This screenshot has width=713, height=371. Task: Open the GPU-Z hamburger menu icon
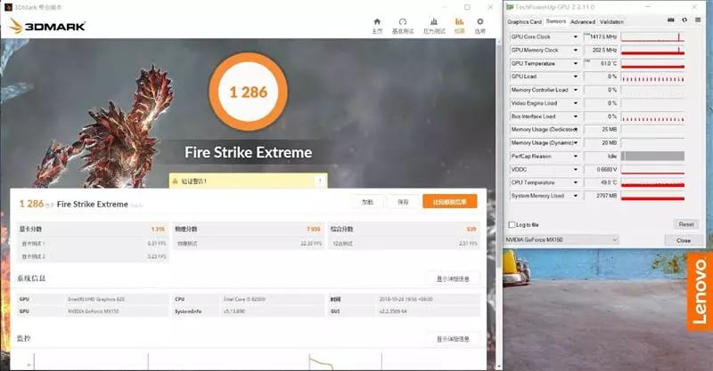pyautogui.click(x=698, y=20)
